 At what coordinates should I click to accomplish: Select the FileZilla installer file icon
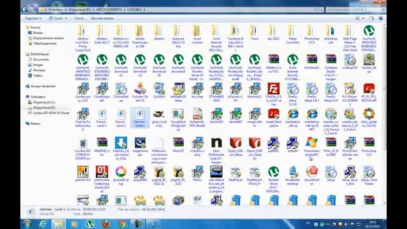coord(273,89)
